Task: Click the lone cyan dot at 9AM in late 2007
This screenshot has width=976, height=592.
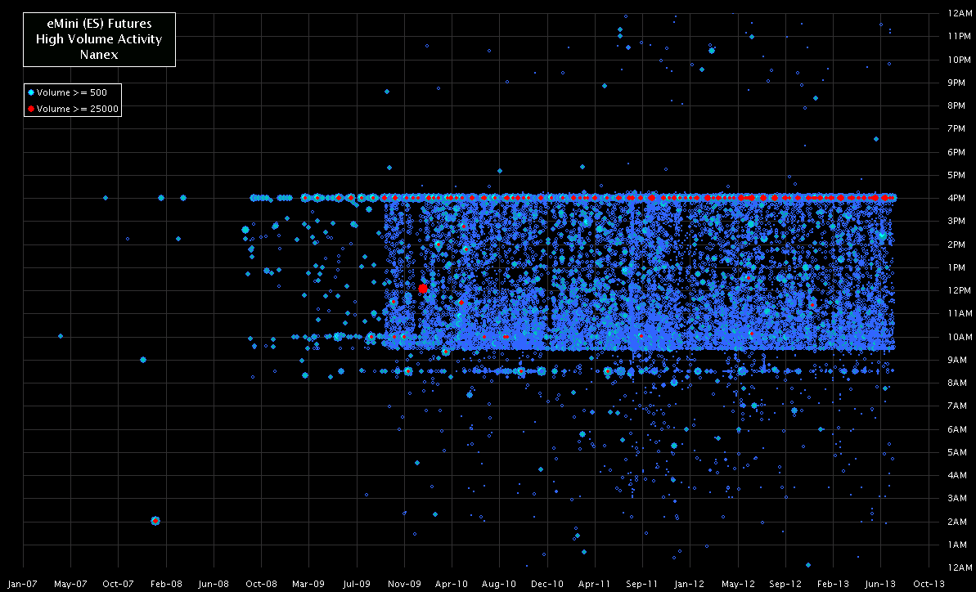Action: [143, 360]
